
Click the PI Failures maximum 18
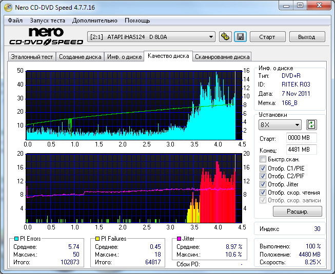click(x=157, y=255)
